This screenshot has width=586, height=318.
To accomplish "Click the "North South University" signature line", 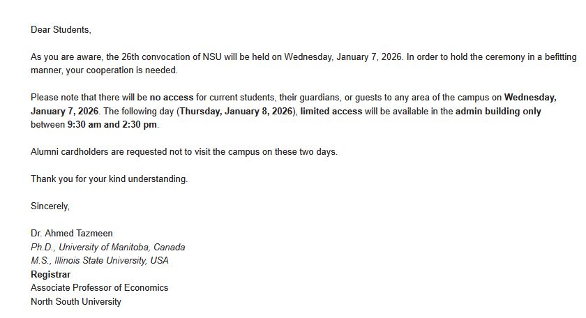I will (75, 301).
